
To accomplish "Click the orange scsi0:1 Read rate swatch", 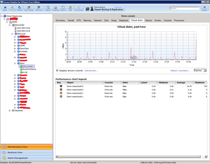I will coord(61,93).
